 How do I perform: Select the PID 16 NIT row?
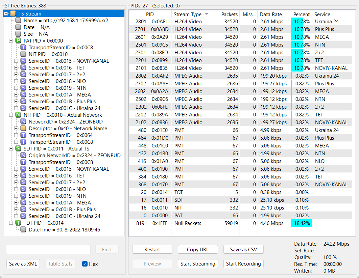pos(240,208)
